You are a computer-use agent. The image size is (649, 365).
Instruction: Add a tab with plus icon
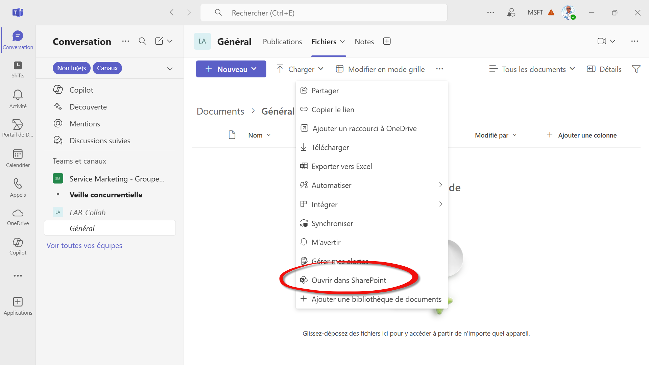387,41
